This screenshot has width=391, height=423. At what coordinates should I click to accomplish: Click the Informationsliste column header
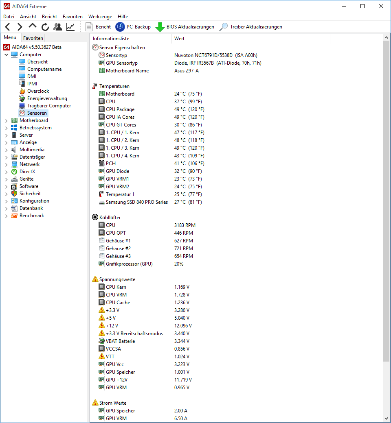131,39
